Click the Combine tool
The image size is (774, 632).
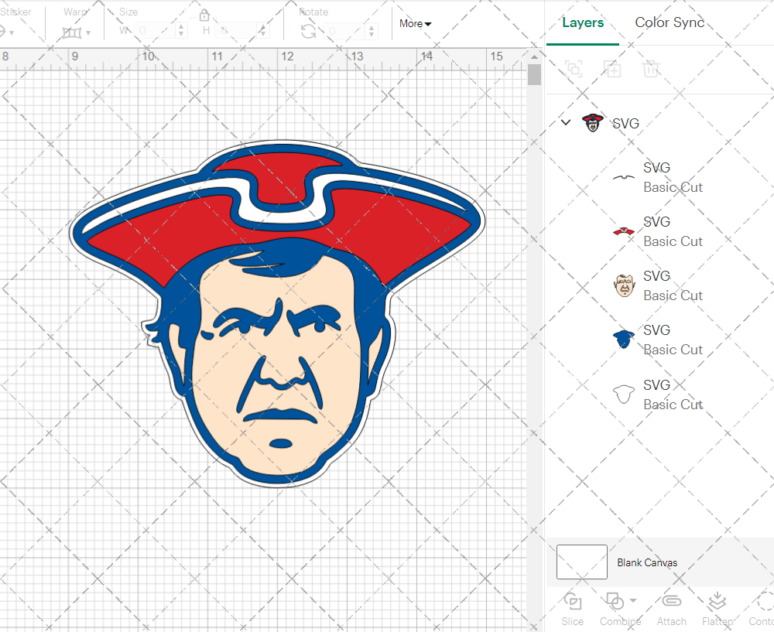tap(620, 610)
